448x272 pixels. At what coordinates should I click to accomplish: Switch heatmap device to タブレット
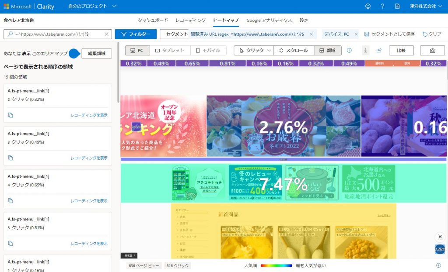[x=170, y=51]
